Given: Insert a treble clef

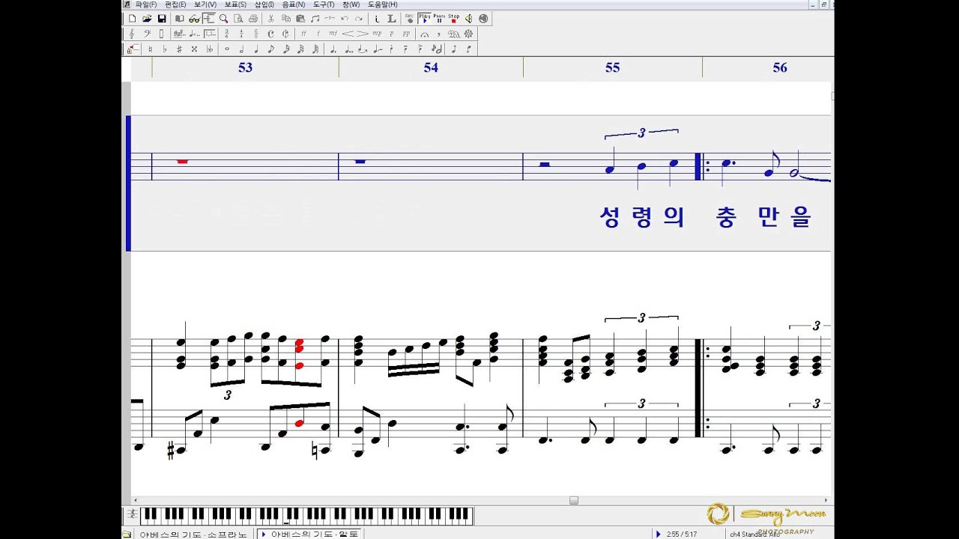Looking at the screenshot, I should pos(132,34).
